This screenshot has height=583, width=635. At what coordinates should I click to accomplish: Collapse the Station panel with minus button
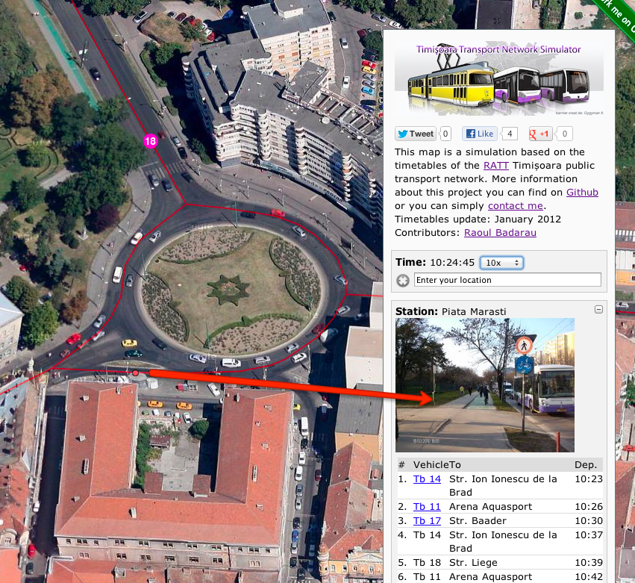(598, 310)
